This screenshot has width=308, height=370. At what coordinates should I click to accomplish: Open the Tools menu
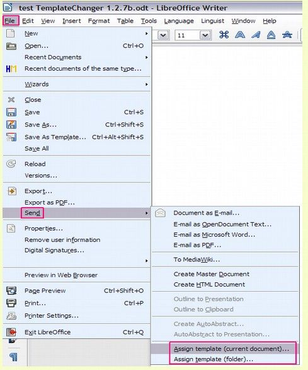pyautogui.click(x=149, y=21)
